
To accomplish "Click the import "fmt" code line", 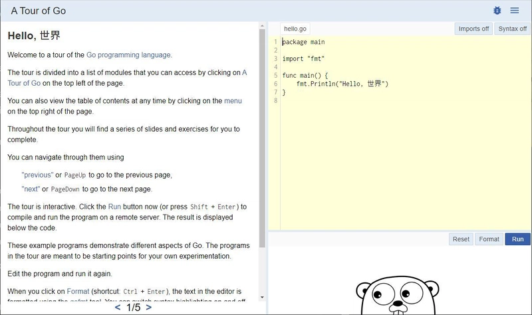I will pyautogui.click(x=303, y=58).
